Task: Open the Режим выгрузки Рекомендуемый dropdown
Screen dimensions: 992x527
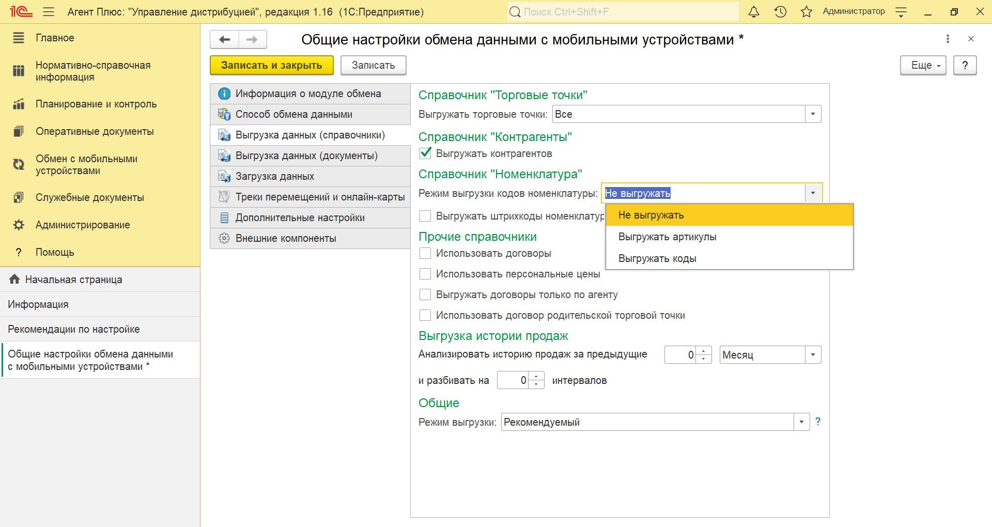Action: point(801,422)
